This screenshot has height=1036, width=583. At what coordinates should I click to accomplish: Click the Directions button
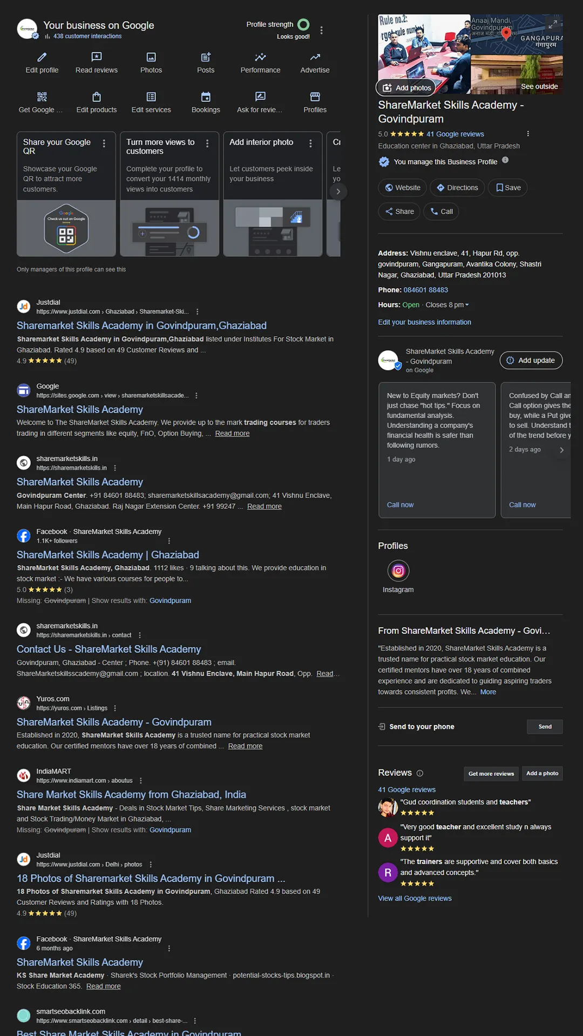coord(457,188)
